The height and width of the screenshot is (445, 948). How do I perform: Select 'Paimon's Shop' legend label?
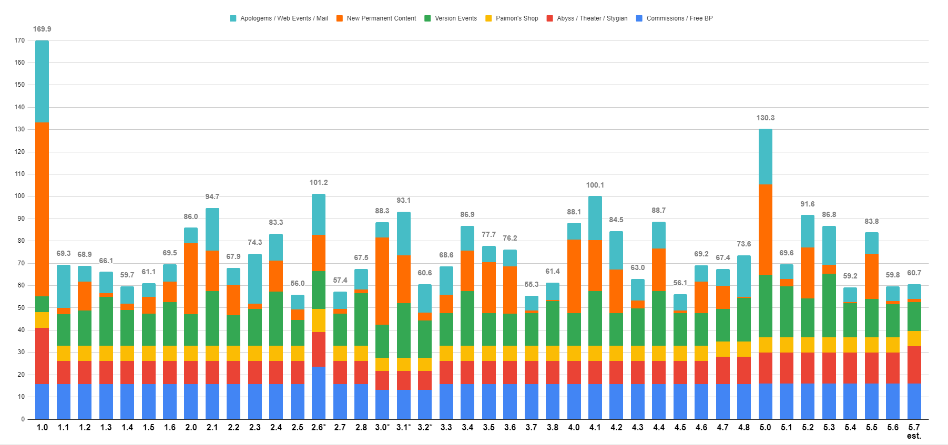click(517, 18)
